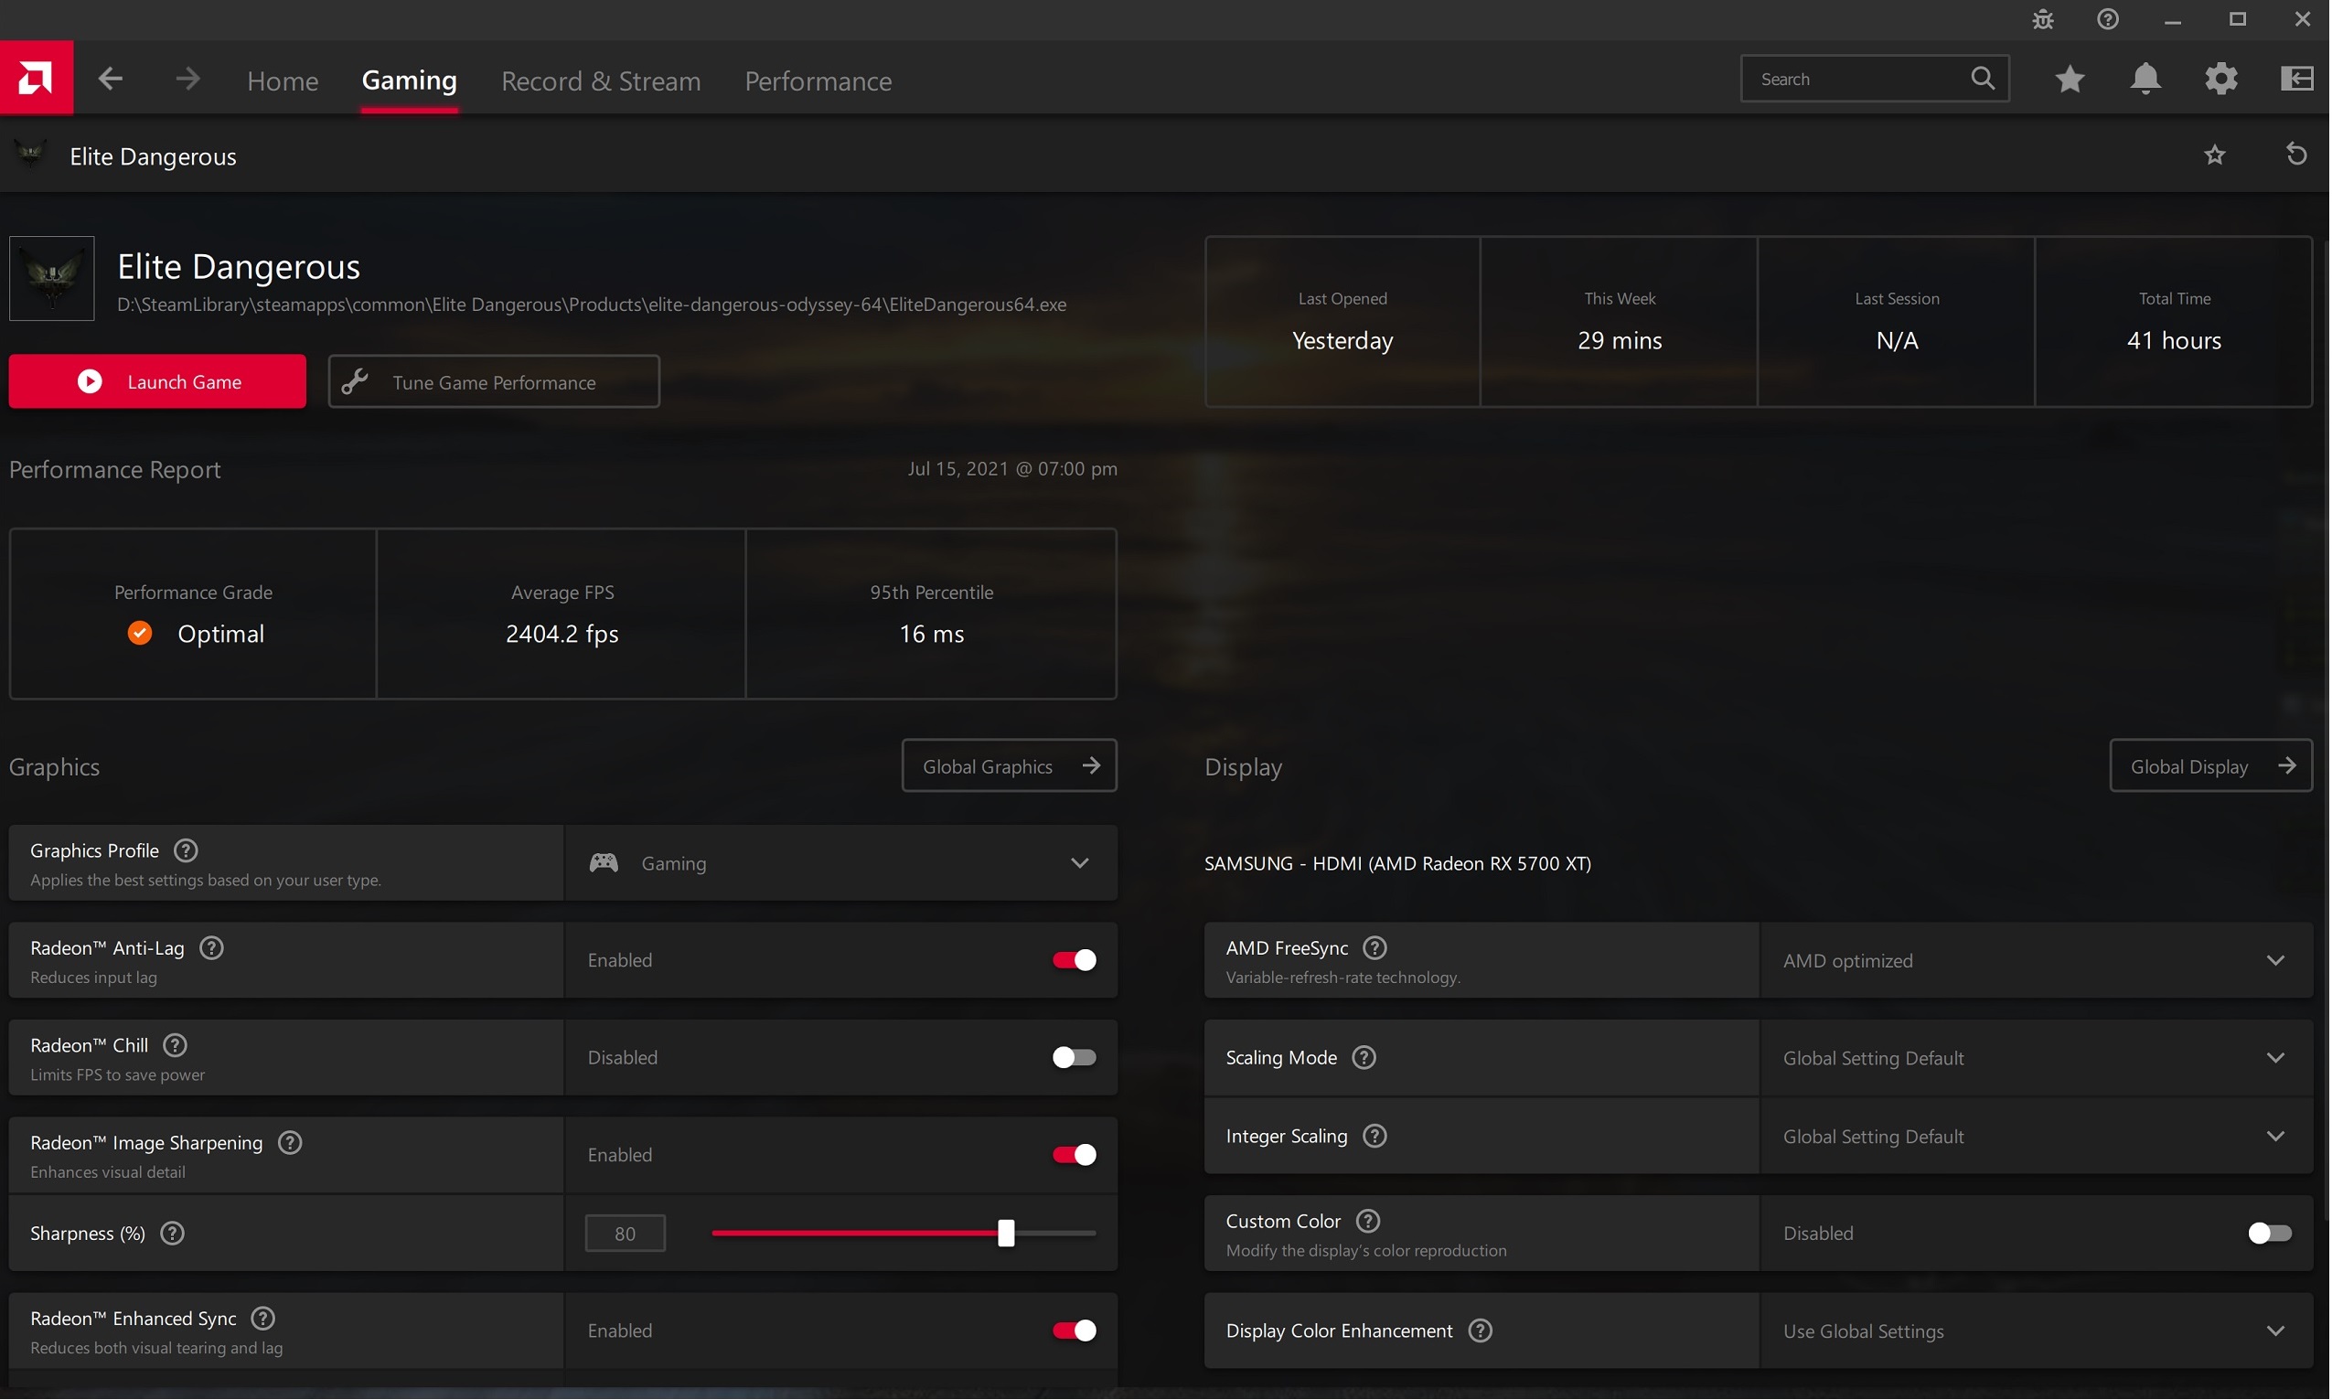
Task: Show help for AMD FreeSync
Action: pos(1375,948)
